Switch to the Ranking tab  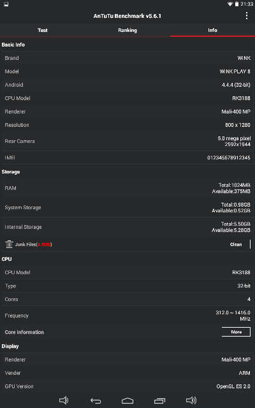click(127, 30)
